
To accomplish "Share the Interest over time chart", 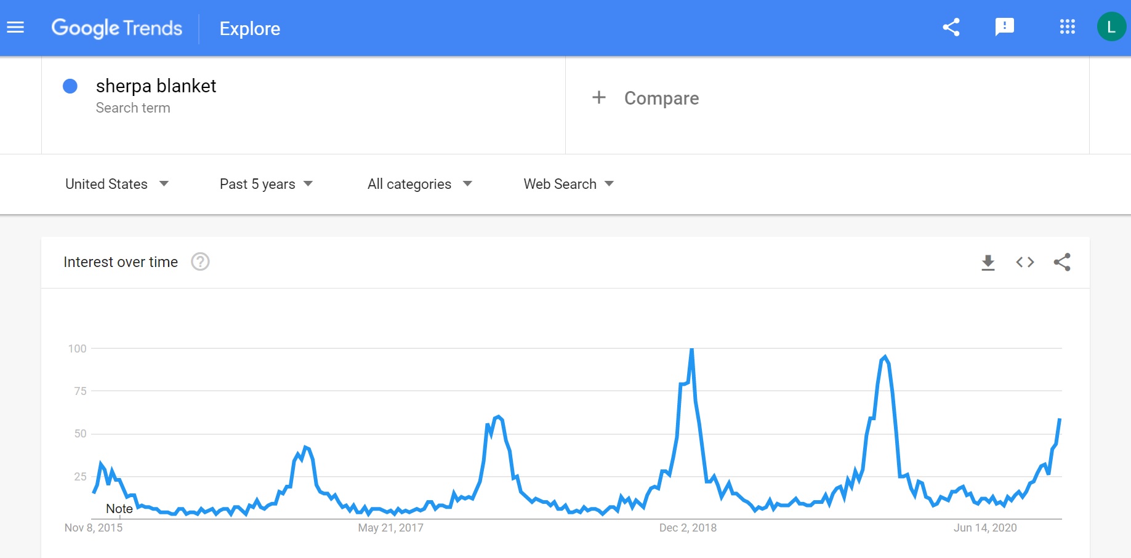I will point(1062,262).
